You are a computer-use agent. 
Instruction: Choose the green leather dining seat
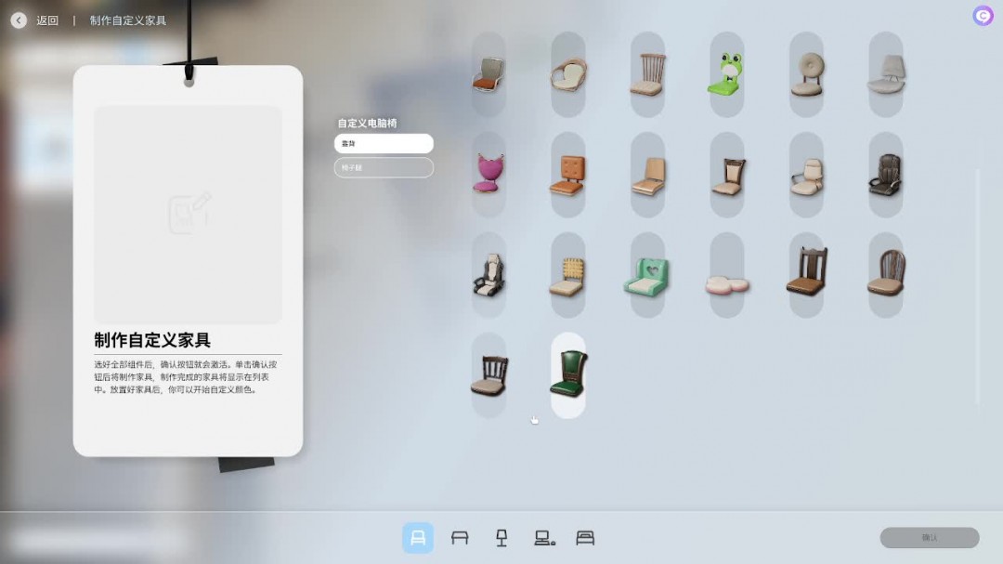[x=568, y=375]
